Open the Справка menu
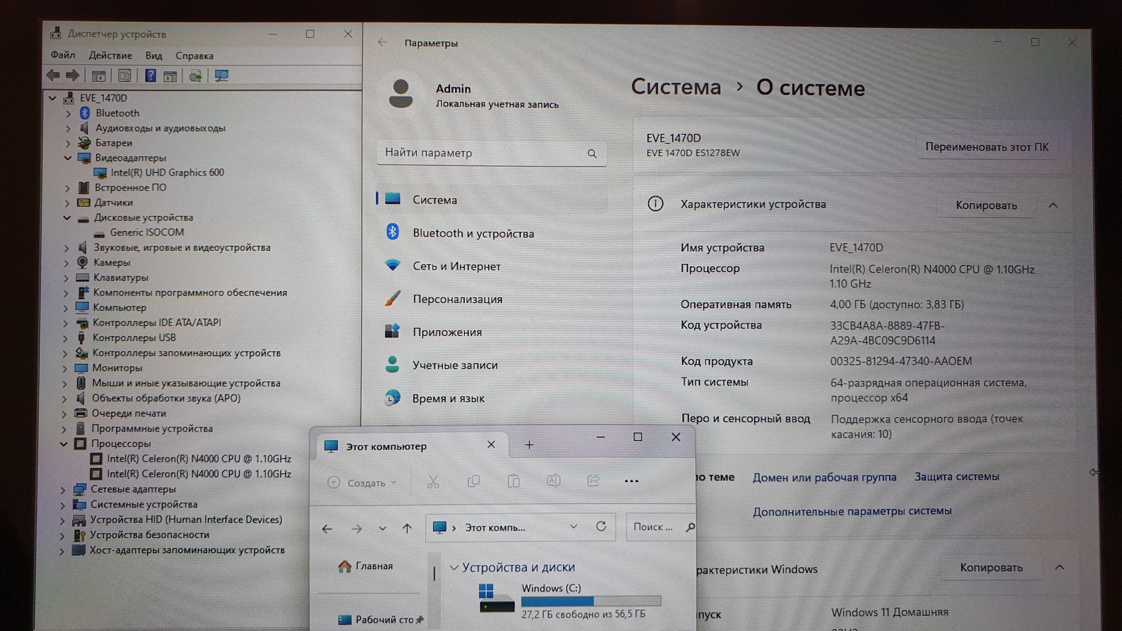Image resolution: width=1122 pixels, height=631 pixels. point(194,56)
